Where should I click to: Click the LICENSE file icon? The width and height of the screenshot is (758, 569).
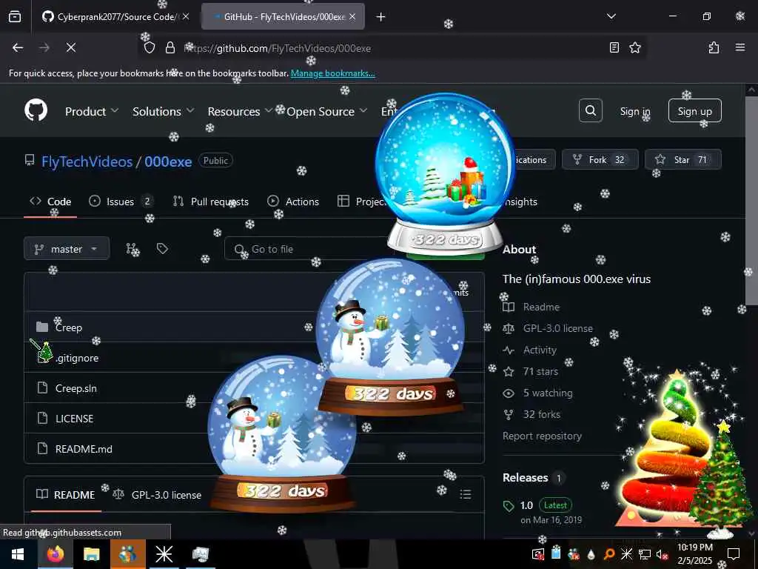click(42, 418)
